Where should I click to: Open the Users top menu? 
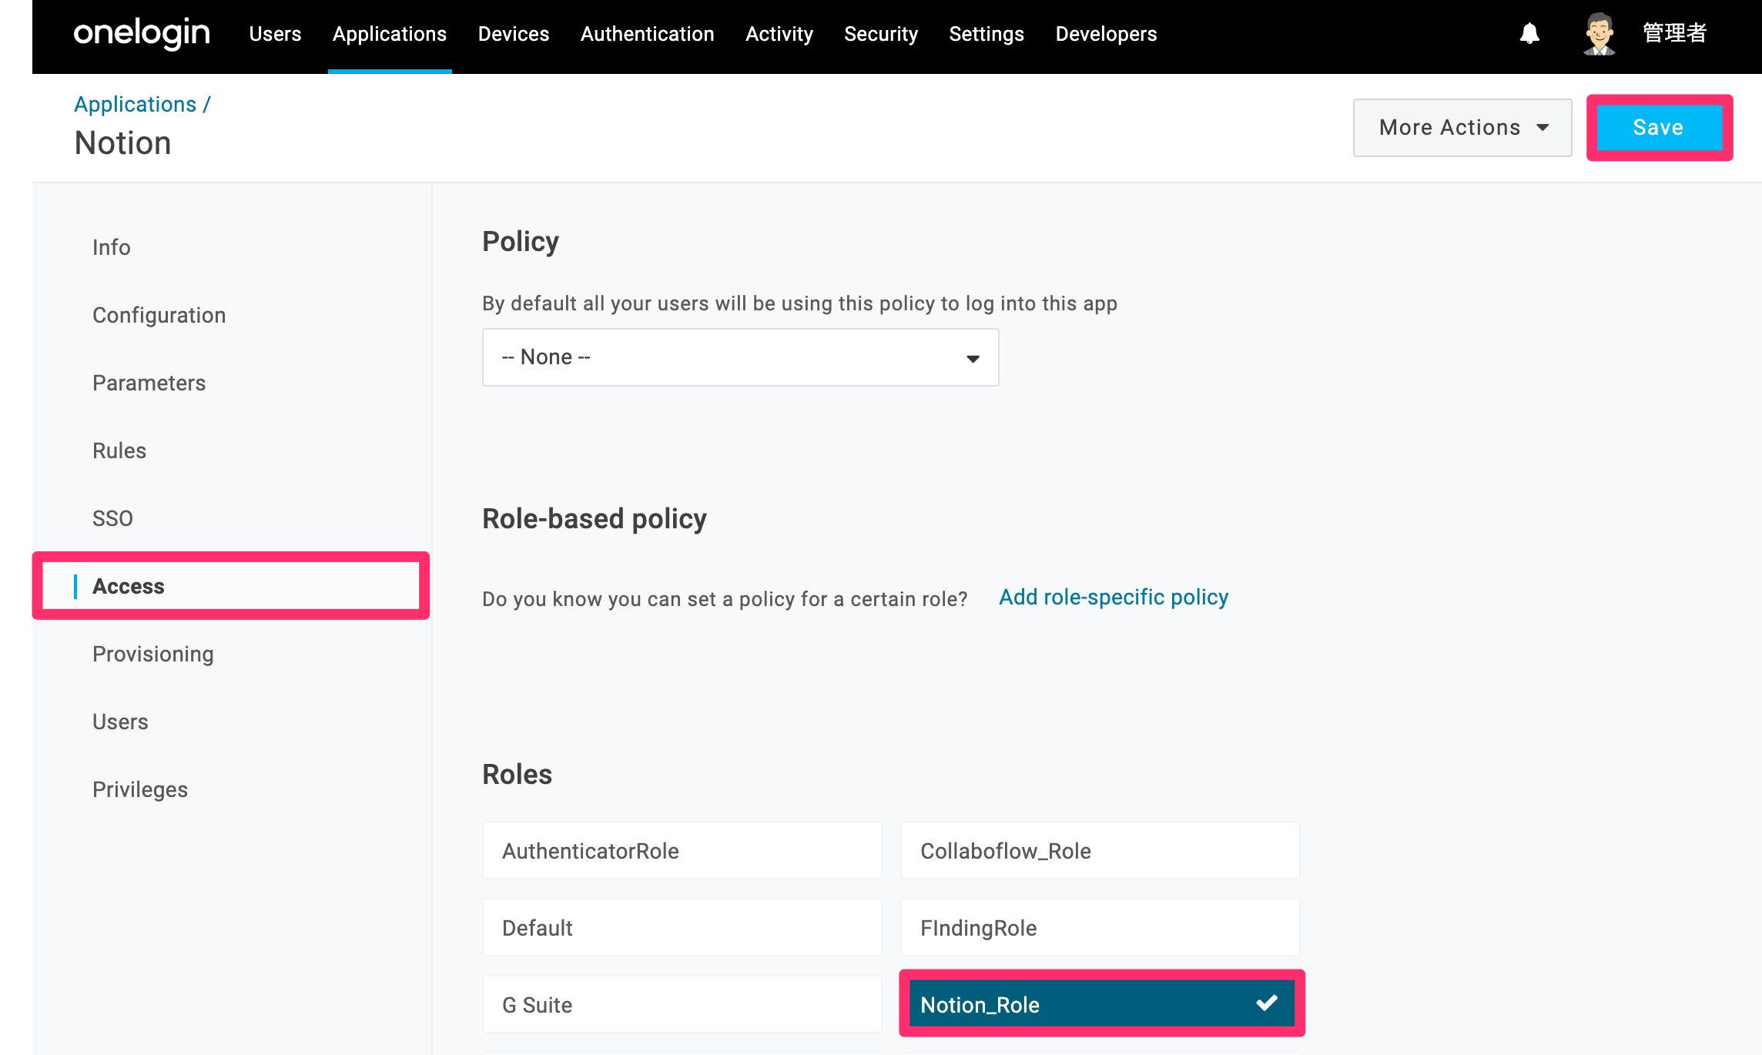pyautogui.click(x=275, y=34)
